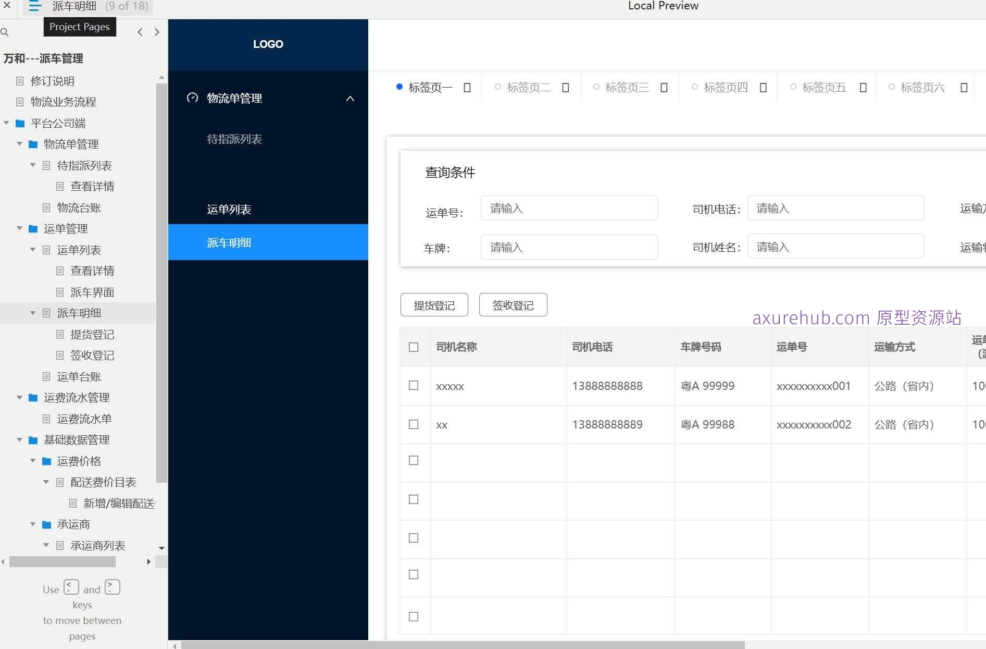Open 运单列表 from the navigation menu
The image size is (986, 649).
(229, 209)
